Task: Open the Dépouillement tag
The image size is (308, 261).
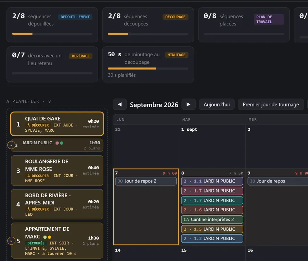Action: coord(75,17)
